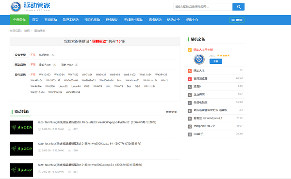Viewport: 291px width, 179px height.
Task: Open the 驱动人生网卡版 link in the sidebar
Action: [x=203, y=50]
